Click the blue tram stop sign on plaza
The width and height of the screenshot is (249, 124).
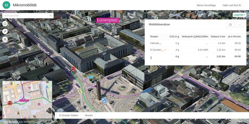(x=104, y=100)
